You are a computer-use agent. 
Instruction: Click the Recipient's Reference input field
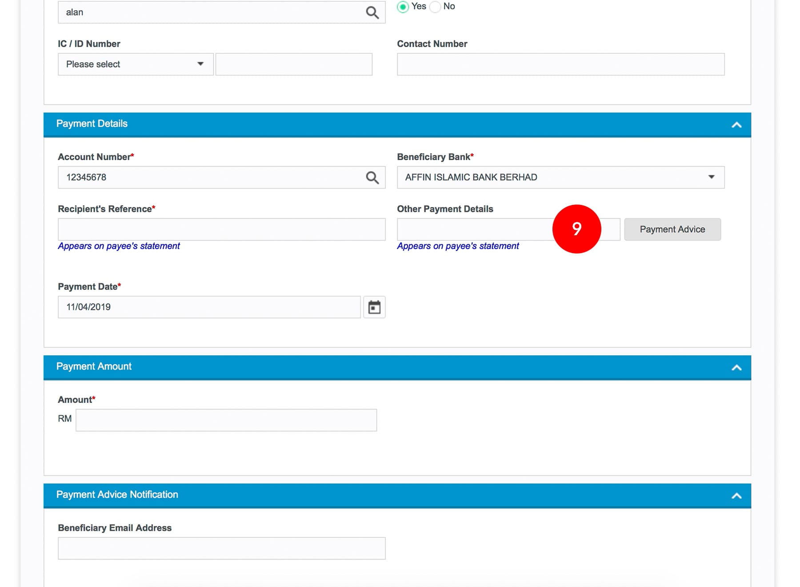pos(221,229)
